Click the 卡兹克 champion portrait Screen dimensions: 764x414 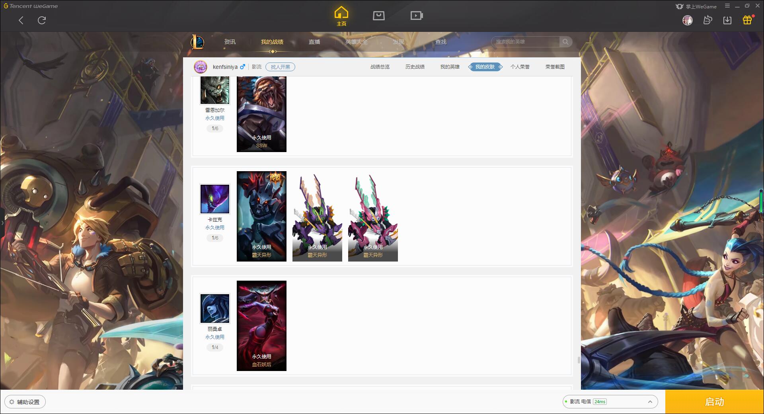click(215, 199)
